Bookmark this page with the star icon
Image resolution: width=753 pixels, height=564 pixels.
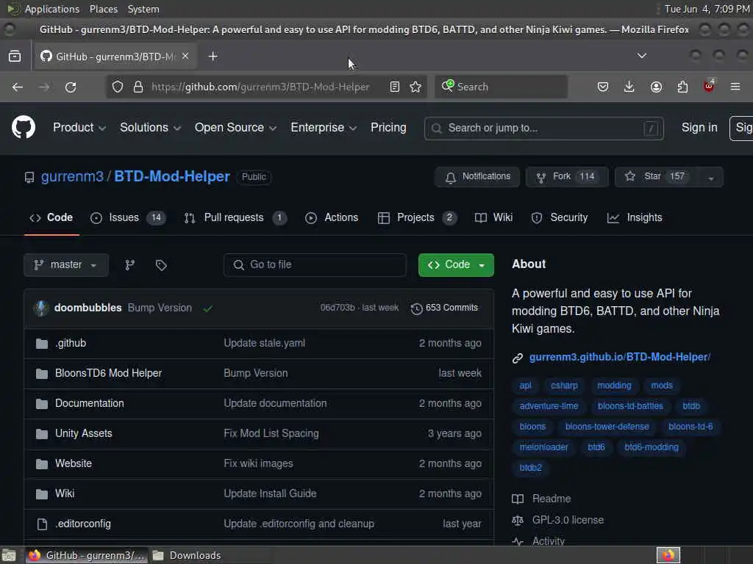pos(415,87)
